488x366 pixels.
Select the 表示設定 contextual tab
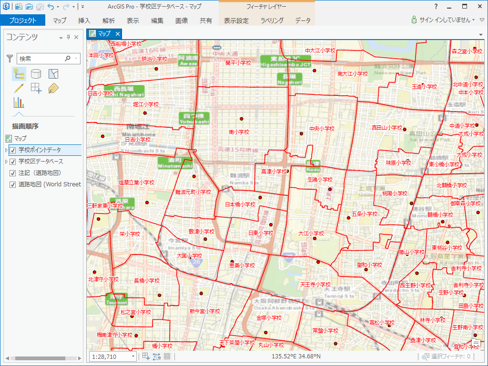pyautogui.click(x=236, y=20)
